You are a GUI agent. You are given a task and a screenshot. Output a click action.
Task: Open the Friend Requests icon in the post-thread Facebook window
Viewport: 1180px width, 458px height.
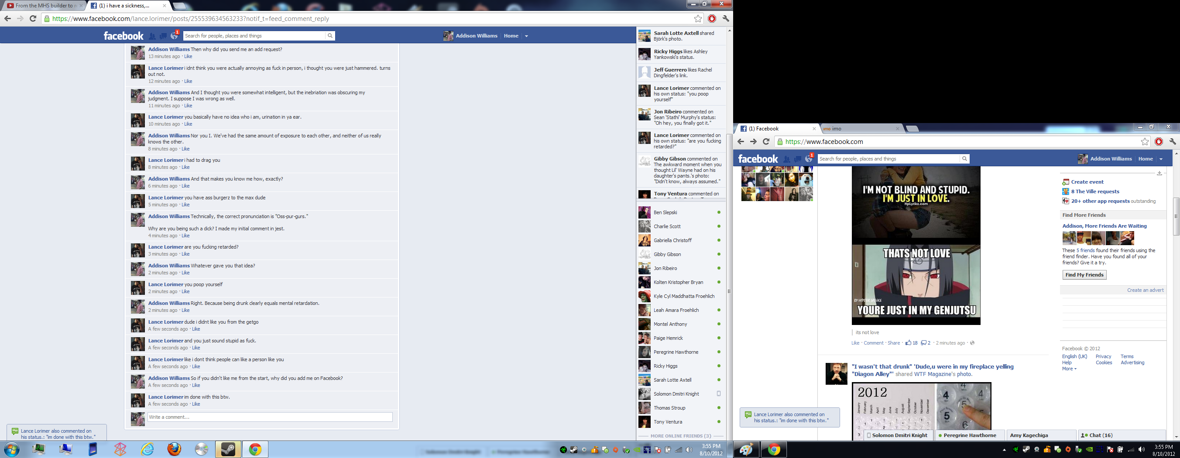pos(153,36)
